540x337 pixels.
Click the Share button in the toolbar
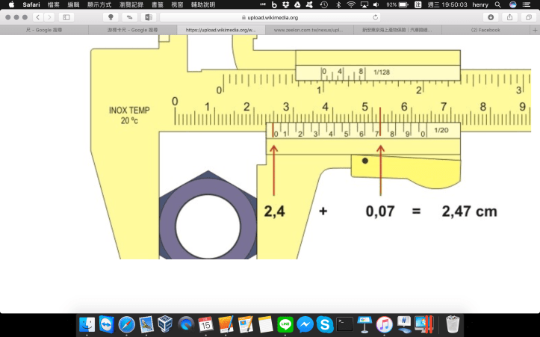coord(510,16)
